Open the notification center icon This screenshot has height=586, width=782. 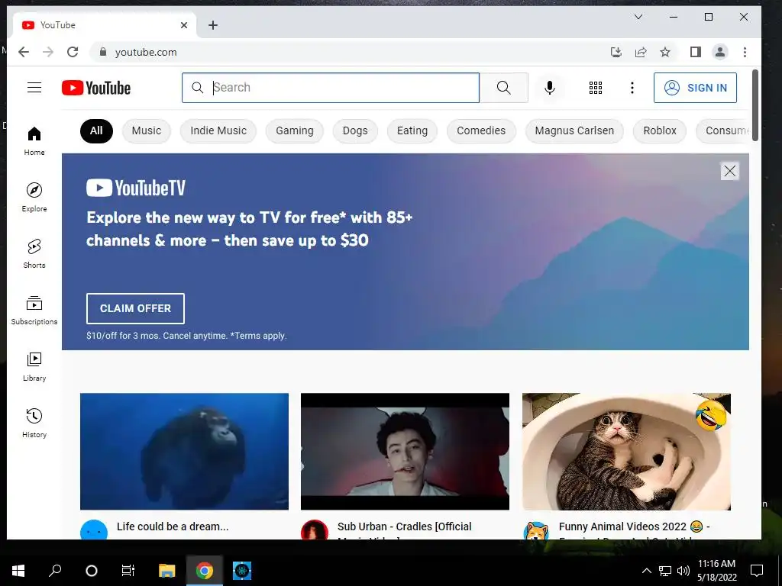(757, 571)
